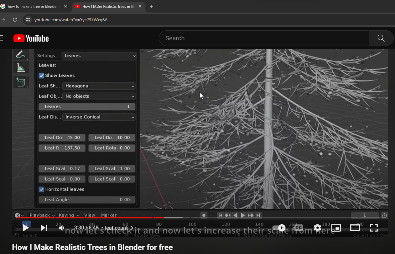Open Blender timeline View menu
The image size is (395, 254).
pos(90,215)
